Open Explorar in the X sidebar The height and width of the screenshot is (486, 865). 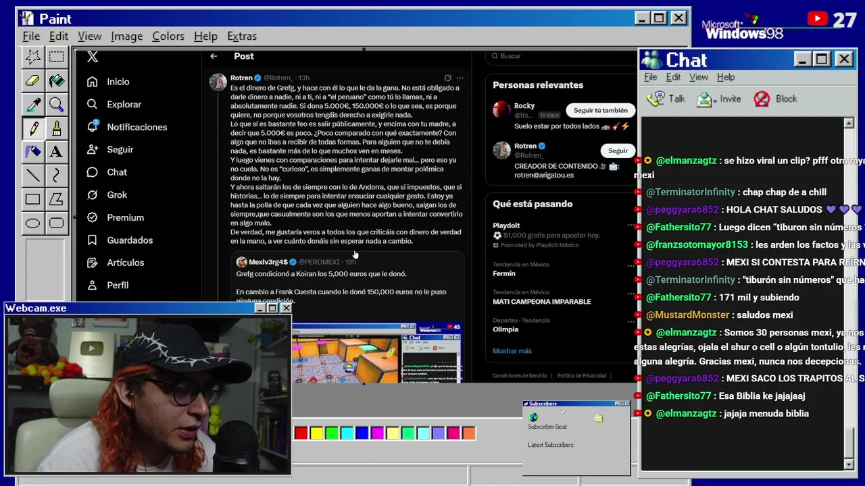pos(114,105)
